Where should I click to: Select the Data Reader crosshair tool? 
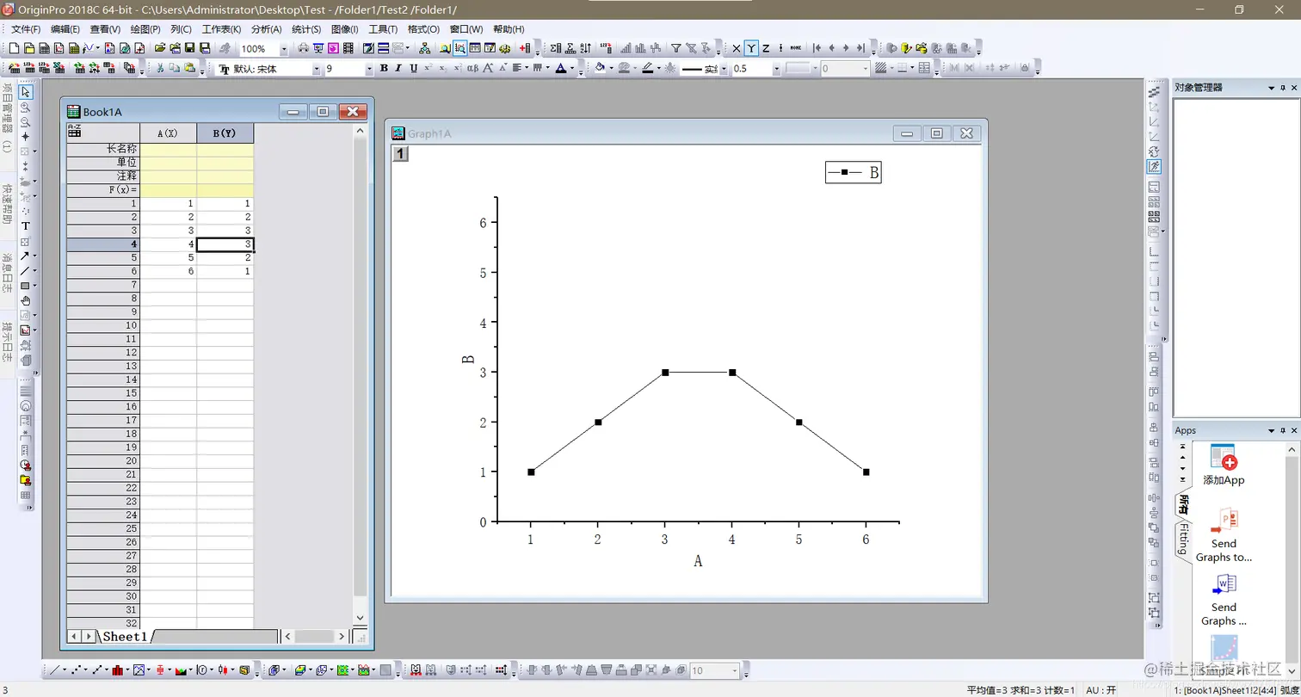26,136
